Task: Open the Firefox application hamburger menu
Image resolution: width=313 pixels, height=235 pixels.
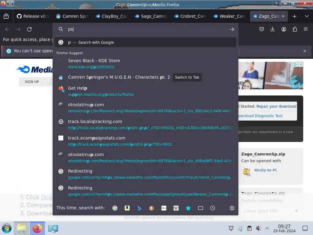Action: (x=306, y=29)
